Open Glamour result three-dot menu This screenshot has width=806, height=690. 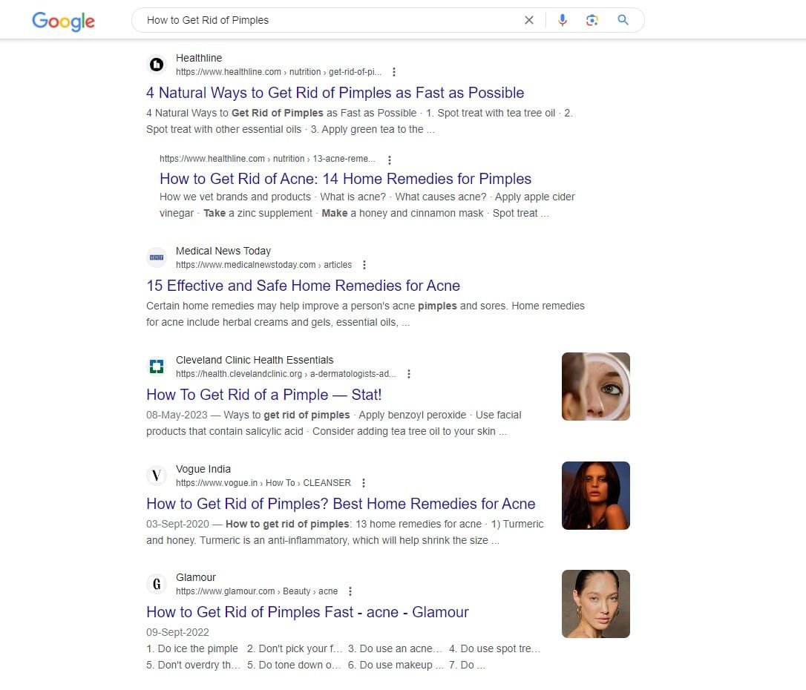point(350,591)
